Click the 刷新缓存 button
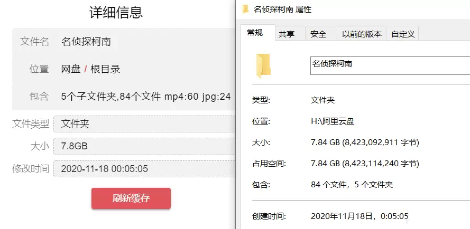Image resolution: width=470 pixels, height=229 pixels. [x=131, y=198]
